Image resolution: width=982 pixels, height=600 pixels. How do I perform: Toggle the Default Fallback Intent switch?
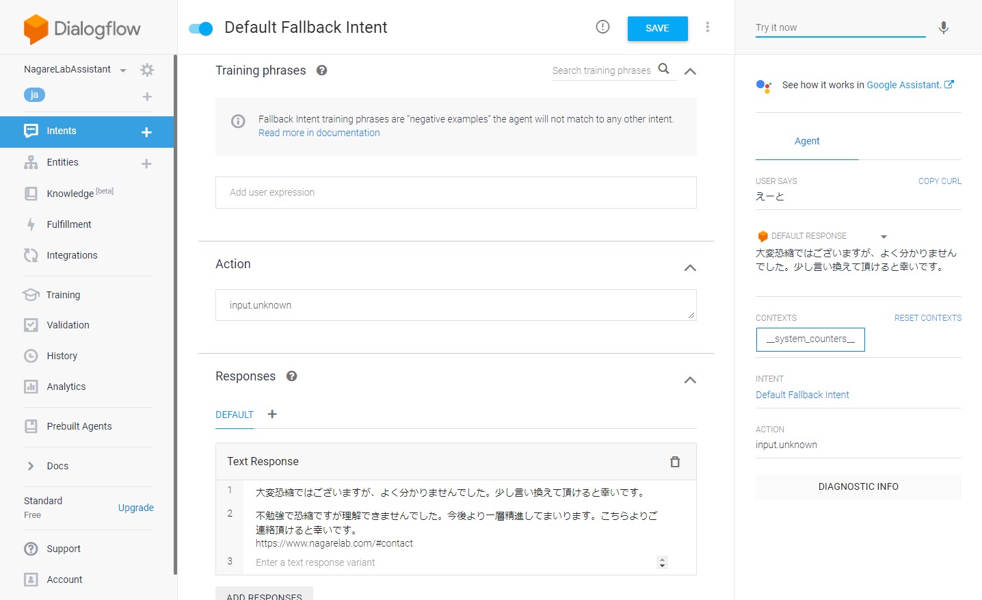pos(201,28)
